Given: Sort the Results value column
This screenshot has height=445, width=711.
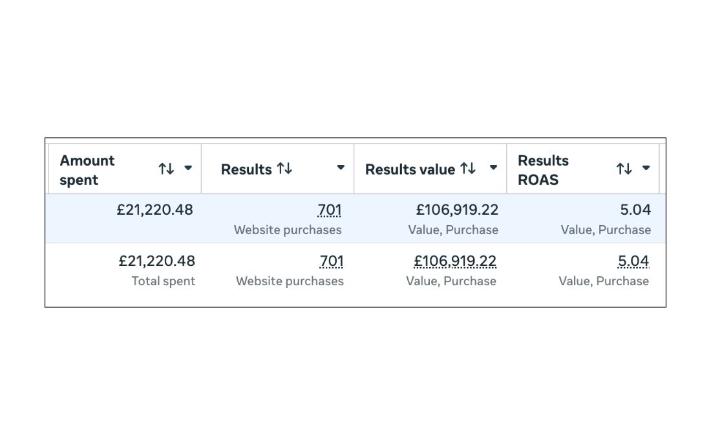Looking at the screenshot, I should pos(468,169).
